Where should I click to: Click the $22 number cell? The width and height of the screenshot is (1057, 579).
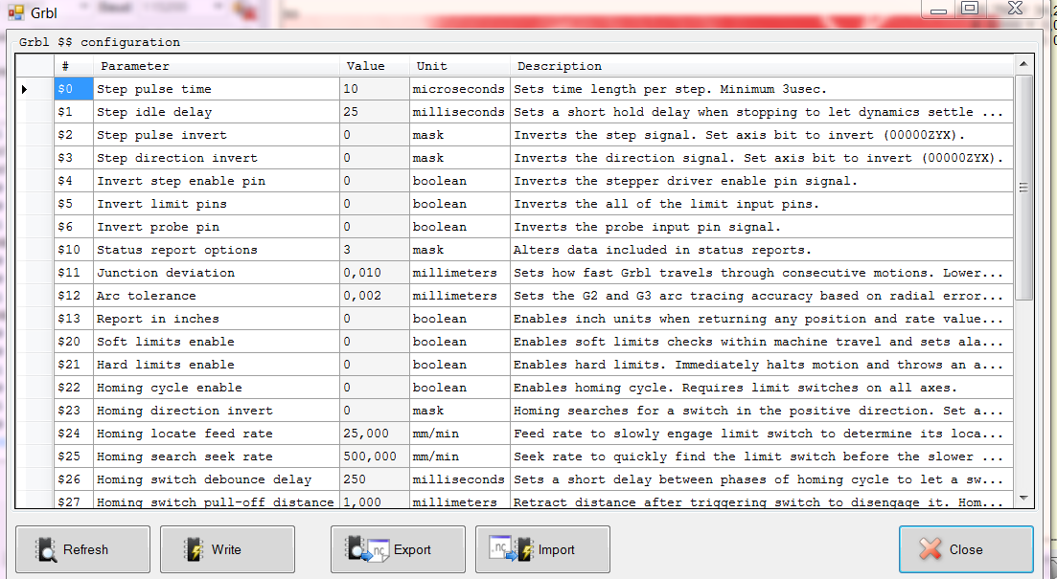pyautogui.click(x=74, y=388)
